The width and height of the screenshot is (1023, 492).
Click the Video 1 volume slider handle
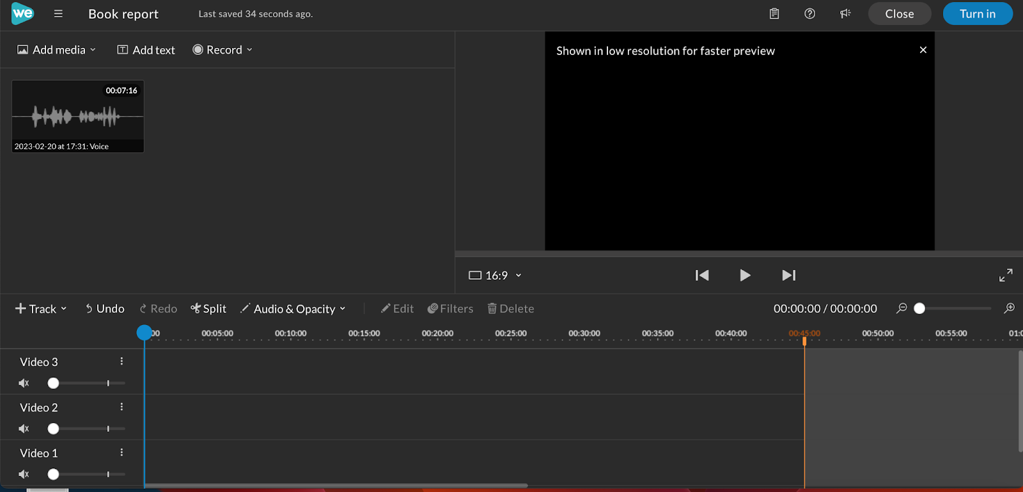click(53, 474)
